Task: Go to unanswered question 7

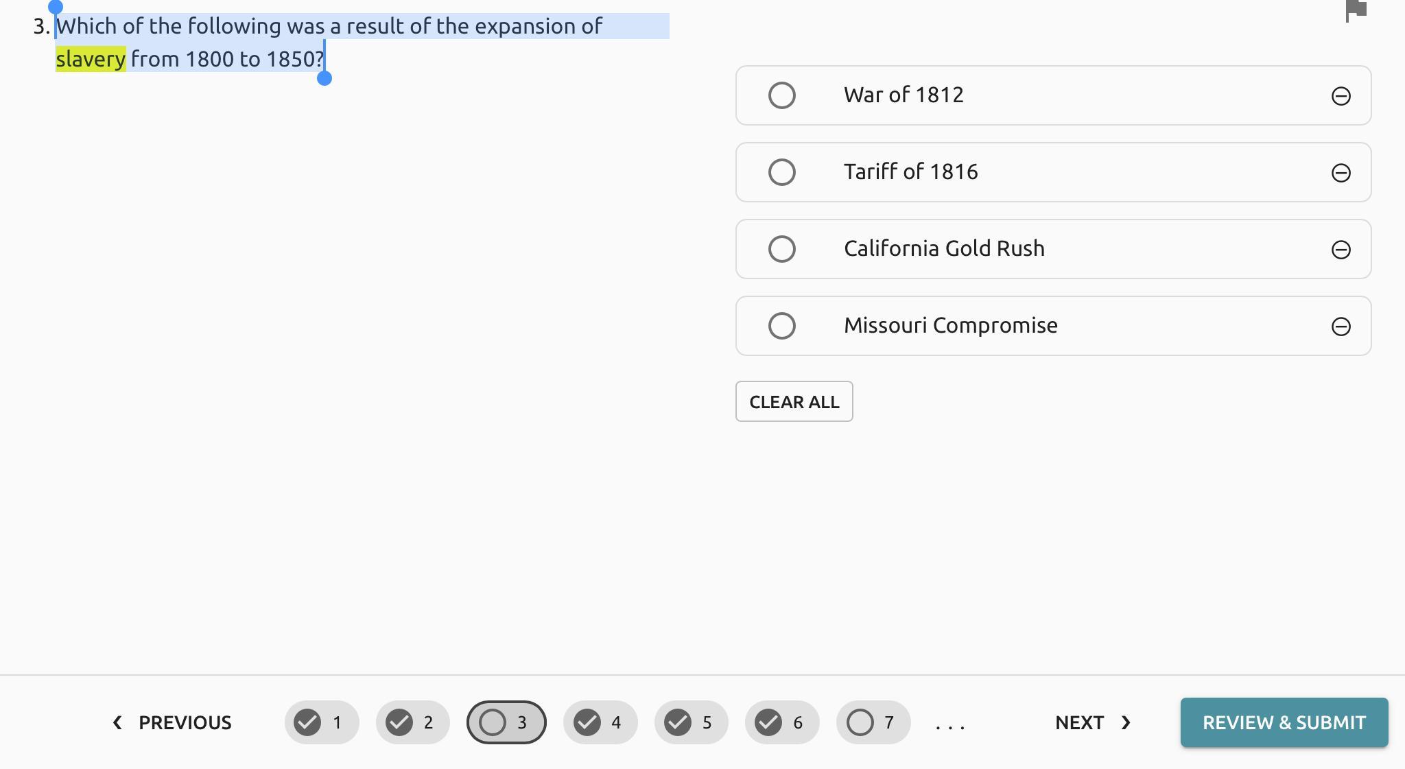Action: coord(873,722)
